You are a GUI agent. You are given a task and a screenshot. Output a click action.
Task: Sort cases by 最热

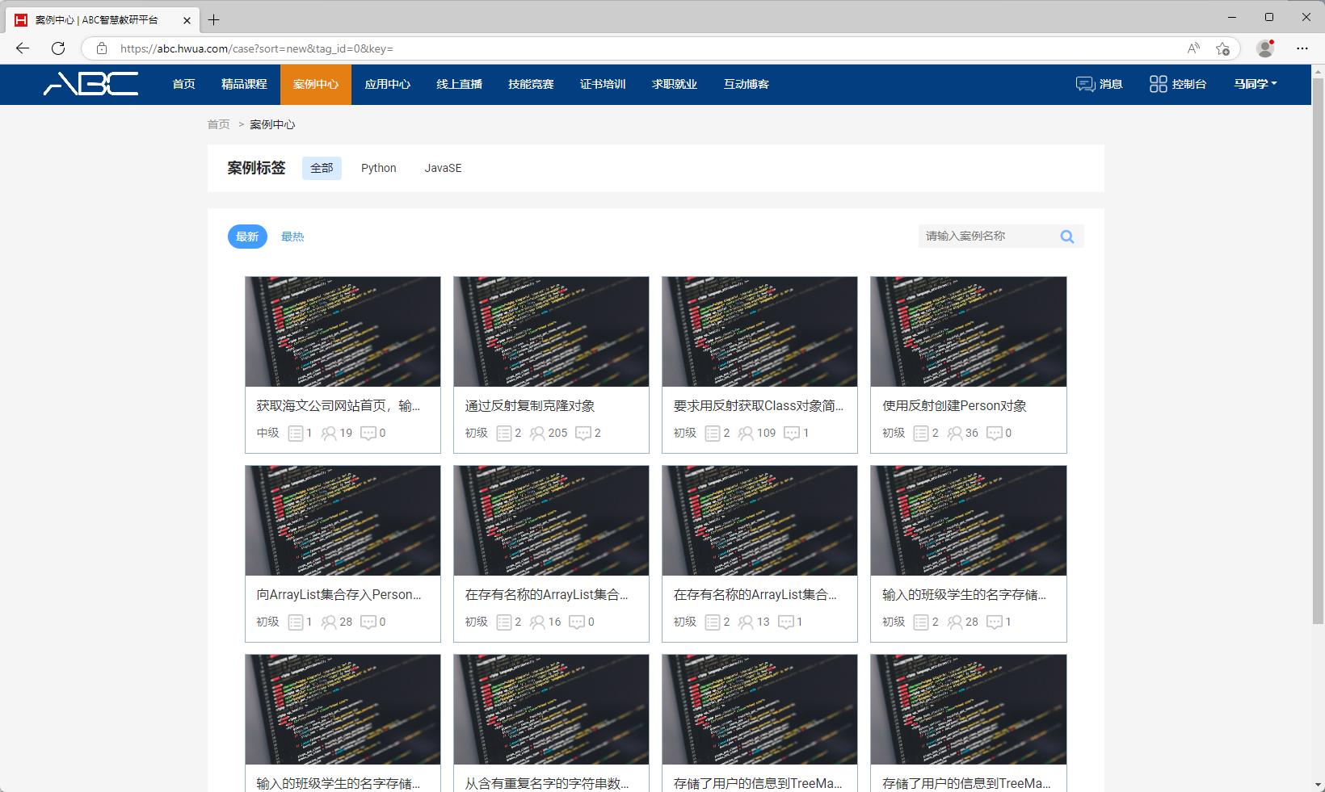(x=292, y=237)
